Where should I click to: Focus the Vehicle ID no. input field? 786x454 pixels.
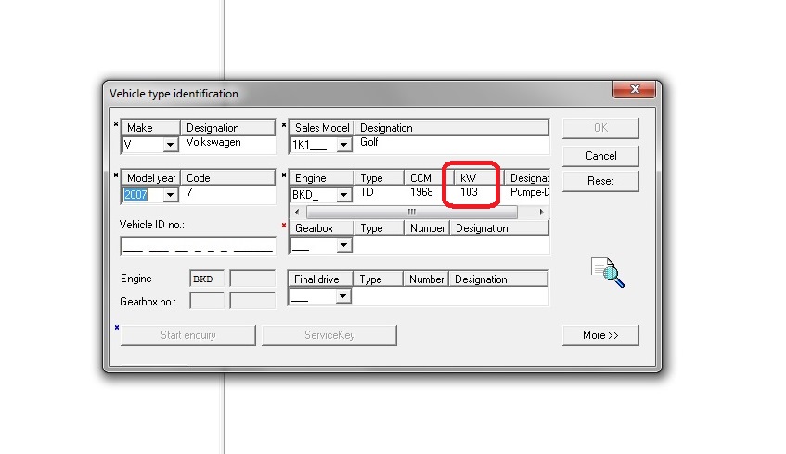[x=198, y=246]
